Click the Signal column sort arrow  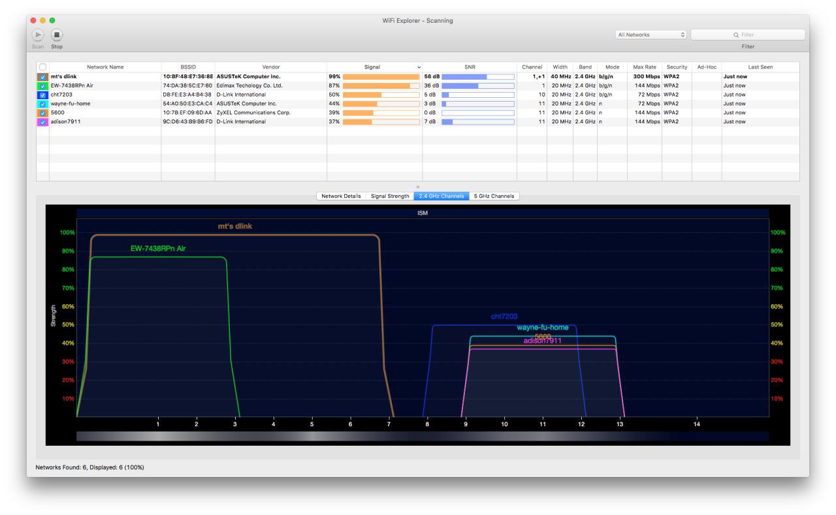[419, 67]
